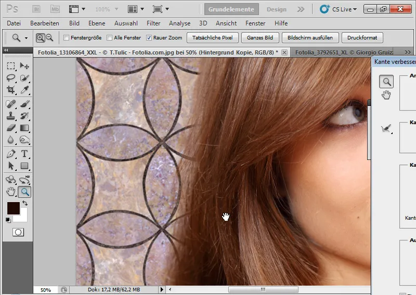
Task: Reset default foreground and background colors
Action: pos(8,220)
